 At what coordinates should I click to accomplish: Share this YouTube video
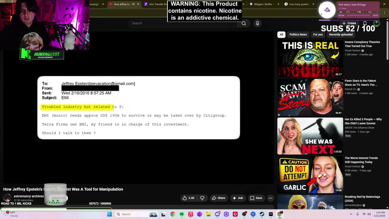pos(218,198)
